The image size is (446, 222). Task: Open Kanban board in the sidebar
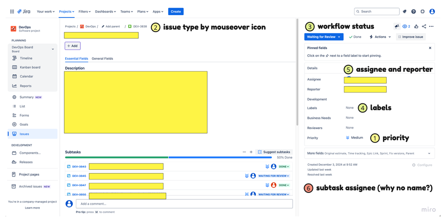pos(33,67)
